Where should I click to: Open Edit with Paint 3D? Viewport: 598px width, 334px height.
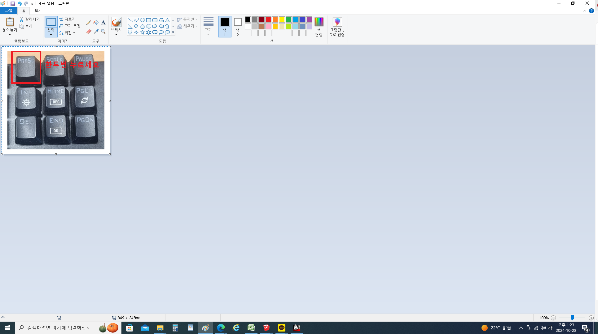337,27
